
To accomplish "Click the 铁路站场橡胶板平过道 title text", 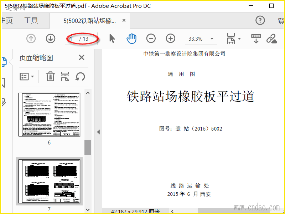I will (191, 96).
